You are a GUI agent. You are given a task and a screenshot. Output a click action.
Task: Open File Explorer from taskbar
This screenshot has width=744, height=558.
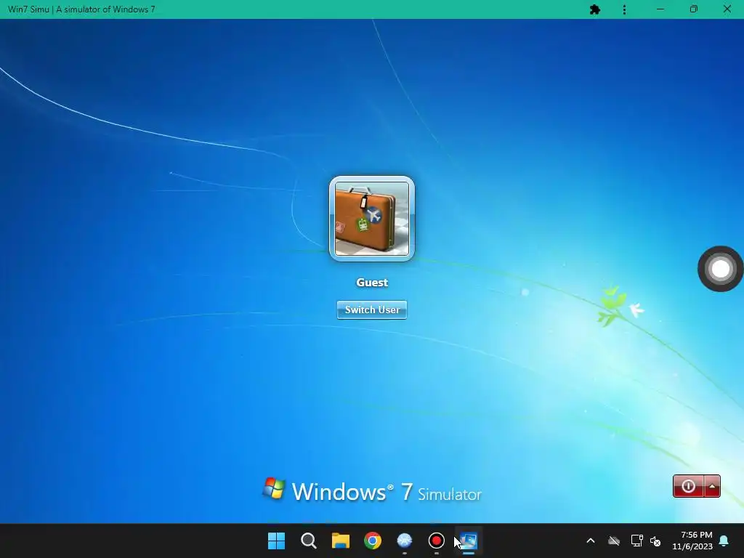(341, 541)
